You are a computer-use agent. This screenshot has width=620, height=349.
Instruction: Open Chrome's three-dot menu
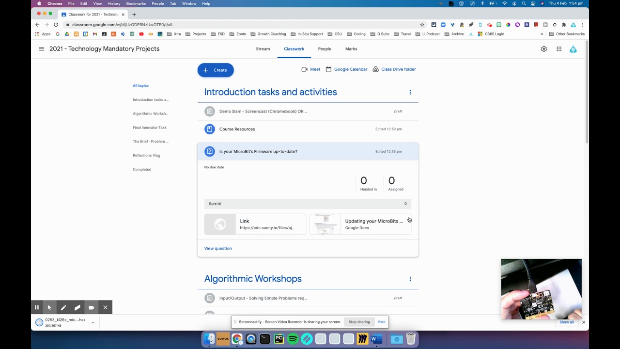(x=583, y=25)
